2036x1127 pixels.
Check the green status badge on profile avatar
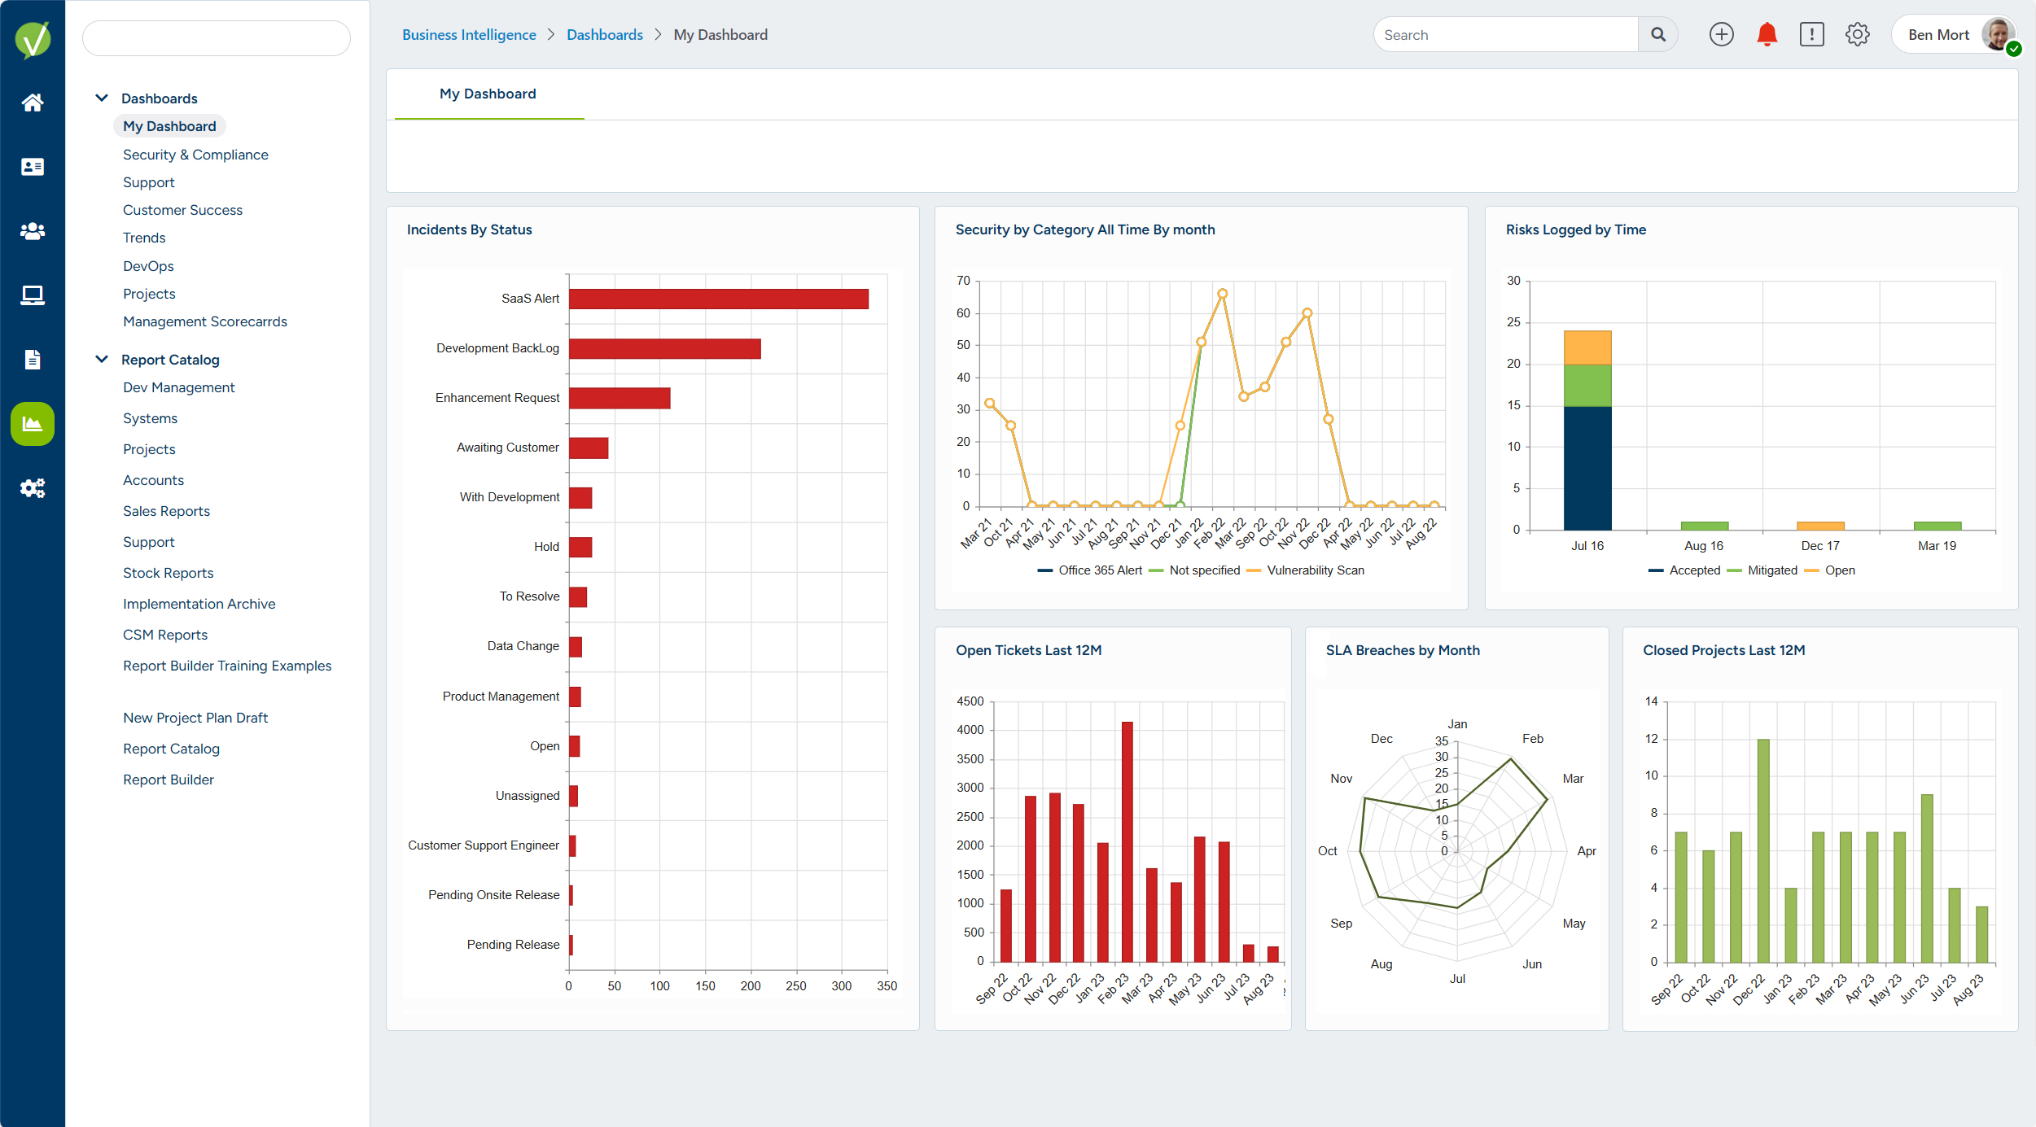click(2015, 50)
